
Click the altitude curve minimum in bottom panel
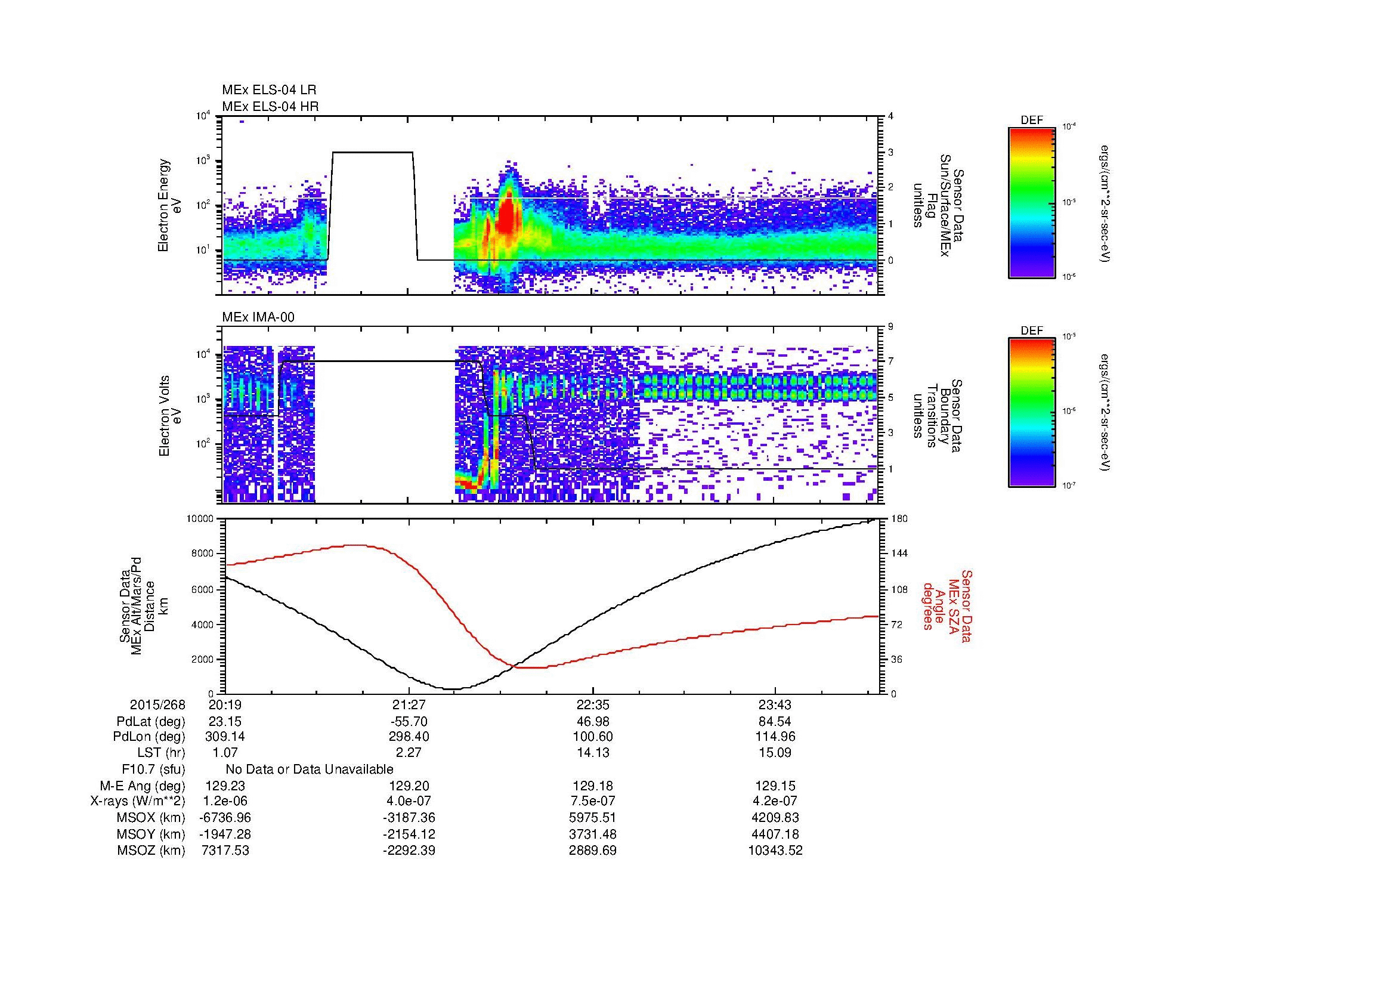(453, 689)
